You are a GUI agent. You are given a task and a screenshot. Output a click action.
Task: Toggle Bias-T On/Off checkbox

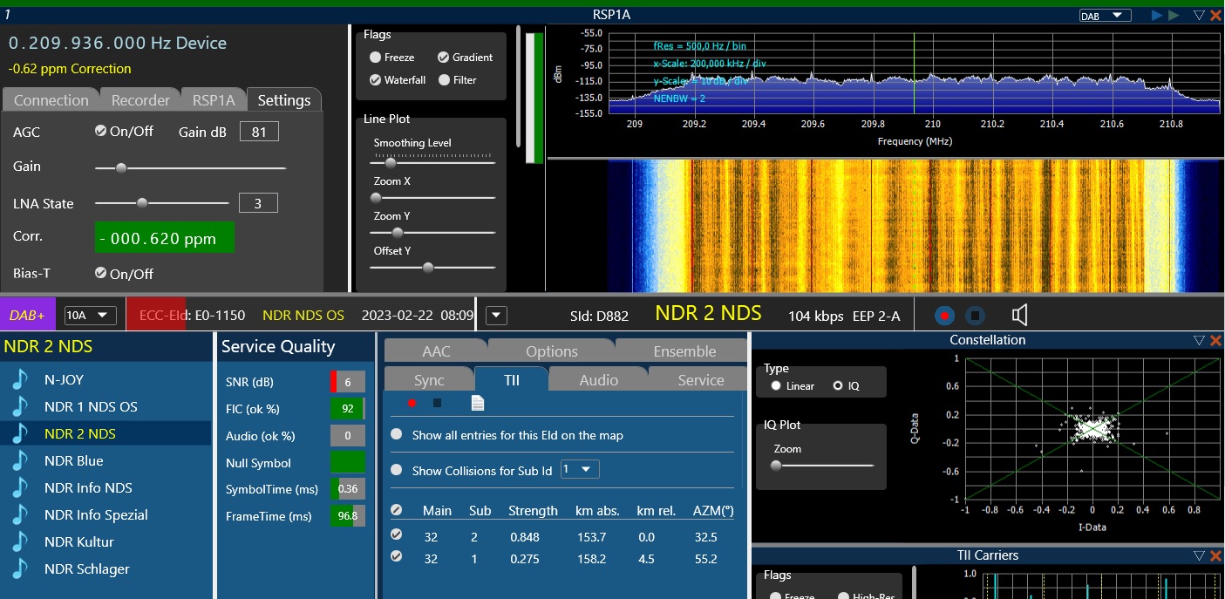[100, 273]
